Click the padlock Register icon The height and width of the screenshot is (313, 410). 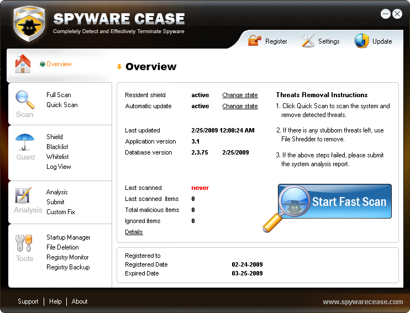pyautogui.click(x=254, y=41)
